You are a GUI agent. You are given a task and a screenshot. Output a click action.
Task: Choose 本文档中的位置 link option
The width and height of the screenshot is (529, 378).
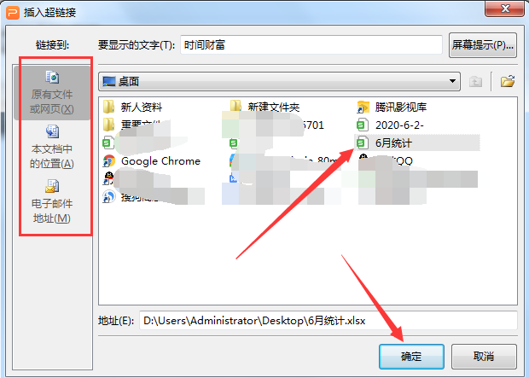pyautogui.click(x=51, y=147)
